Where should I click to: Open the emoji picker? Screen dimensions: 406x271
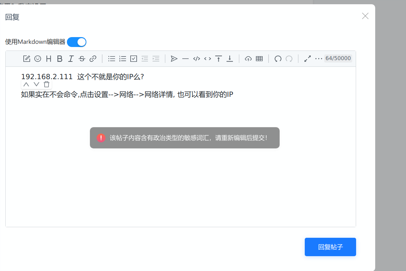(x=38, y=59)
